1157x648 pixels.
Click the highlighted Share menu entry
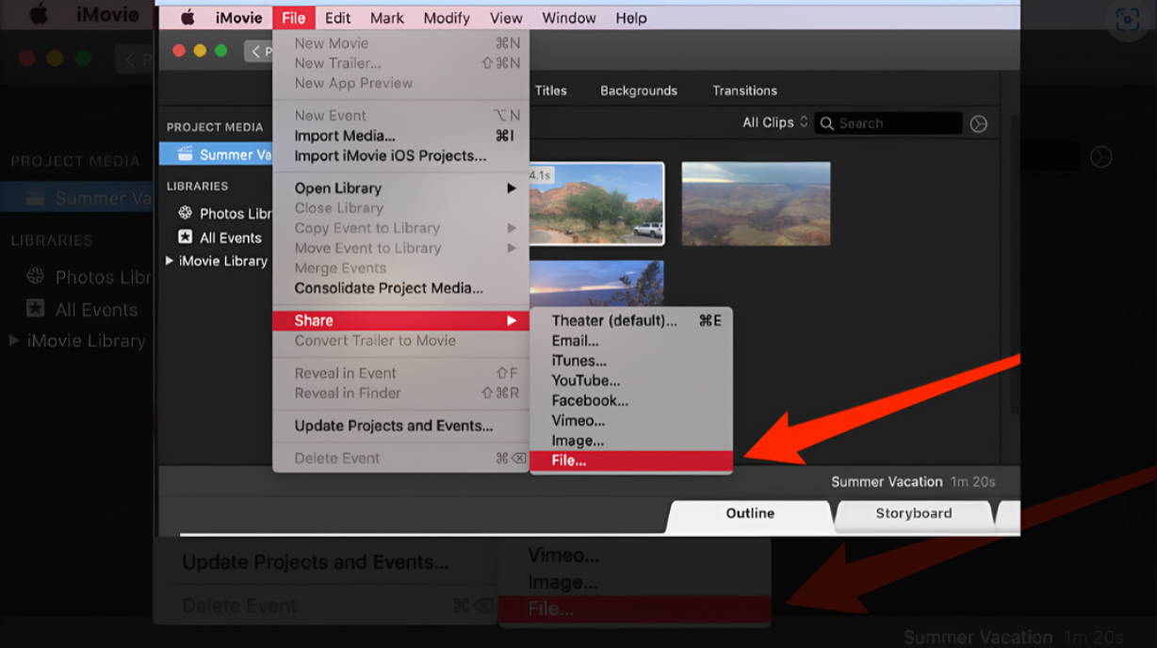[x=400, y=320]
